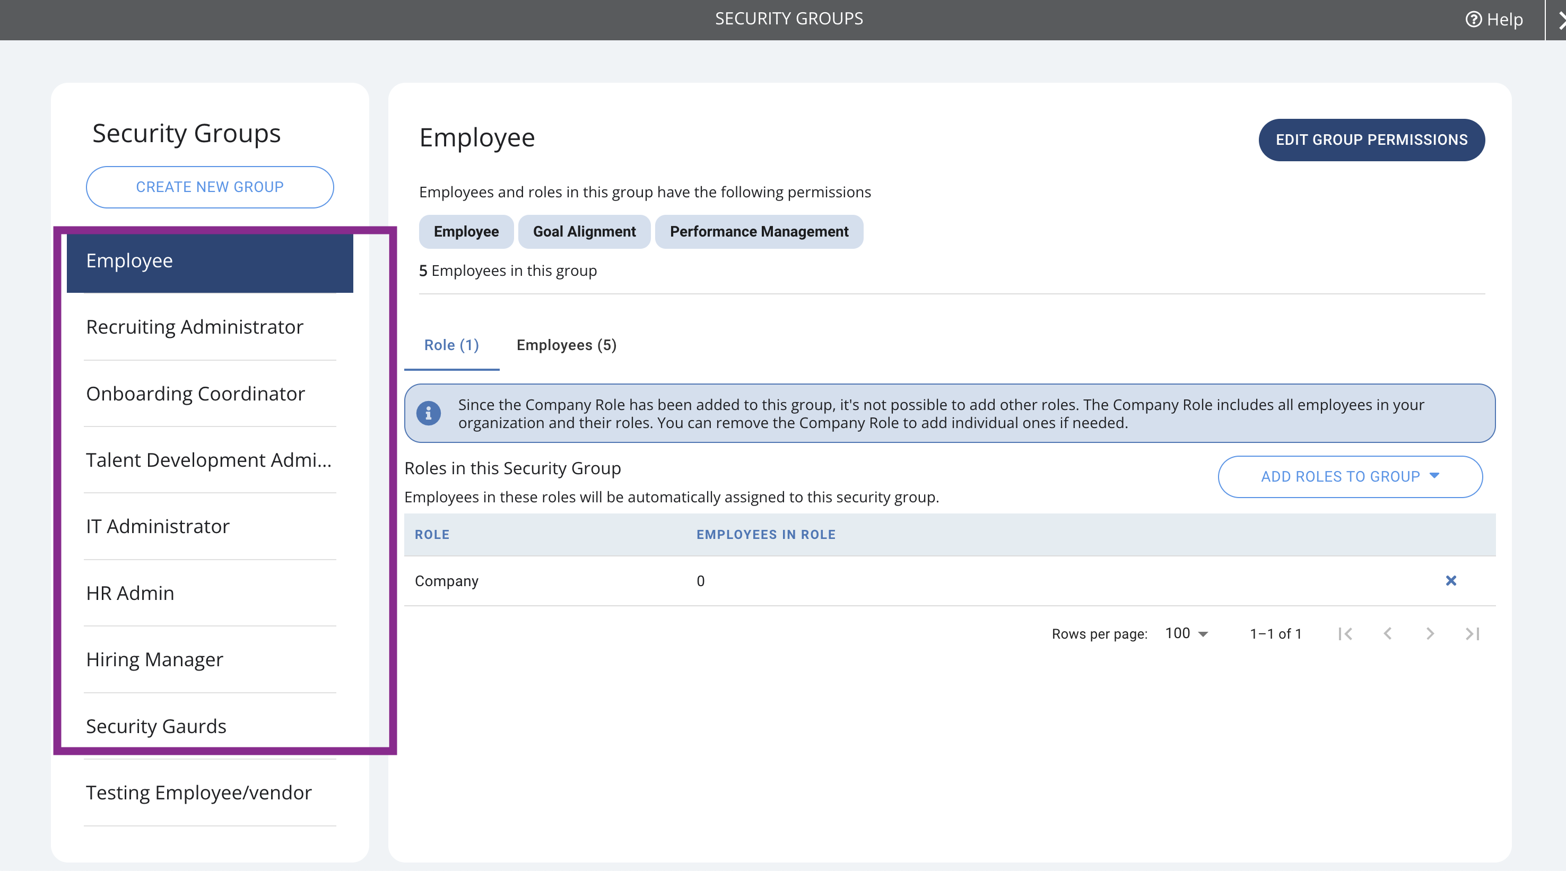The height and width of the screenshot is (871, 1566).
Task: Click the Company role cell
Action: [x=447, y=581]
